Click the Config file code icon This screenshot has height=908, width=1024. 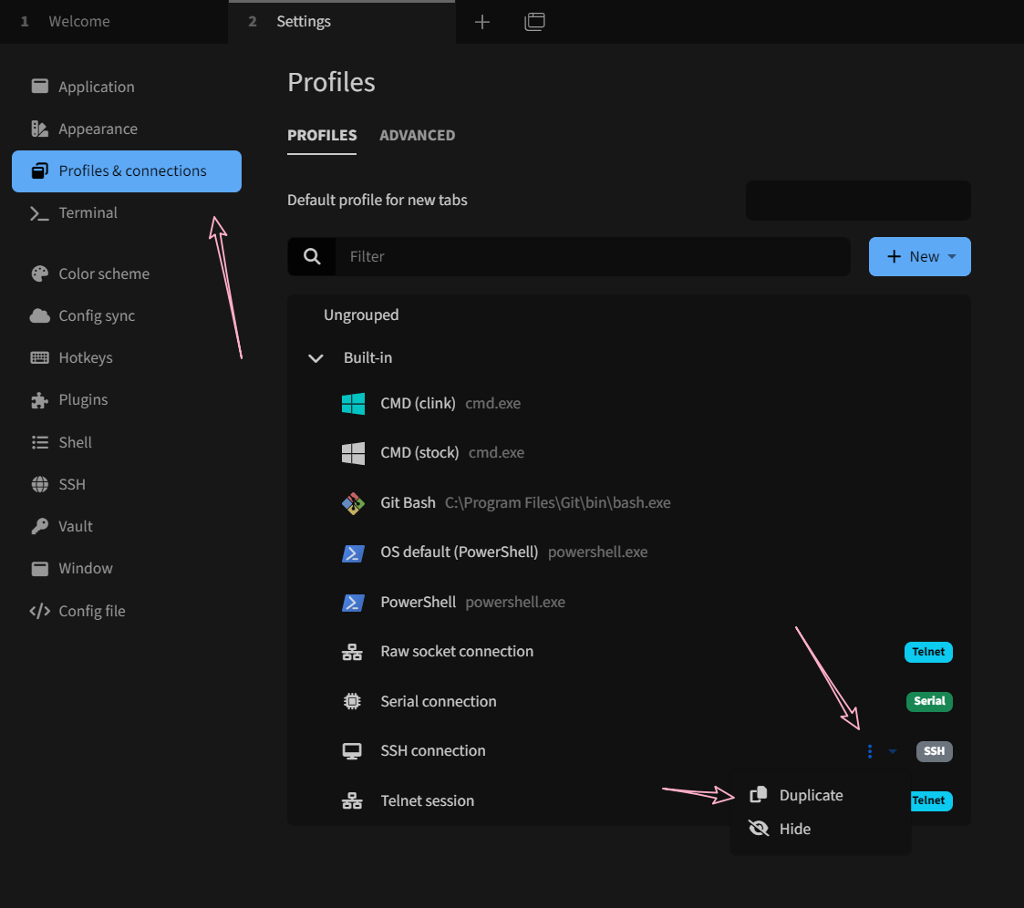click(x=39, y=611)
